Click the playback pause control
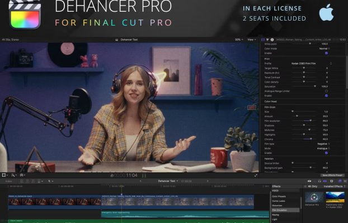 (144, 176)
